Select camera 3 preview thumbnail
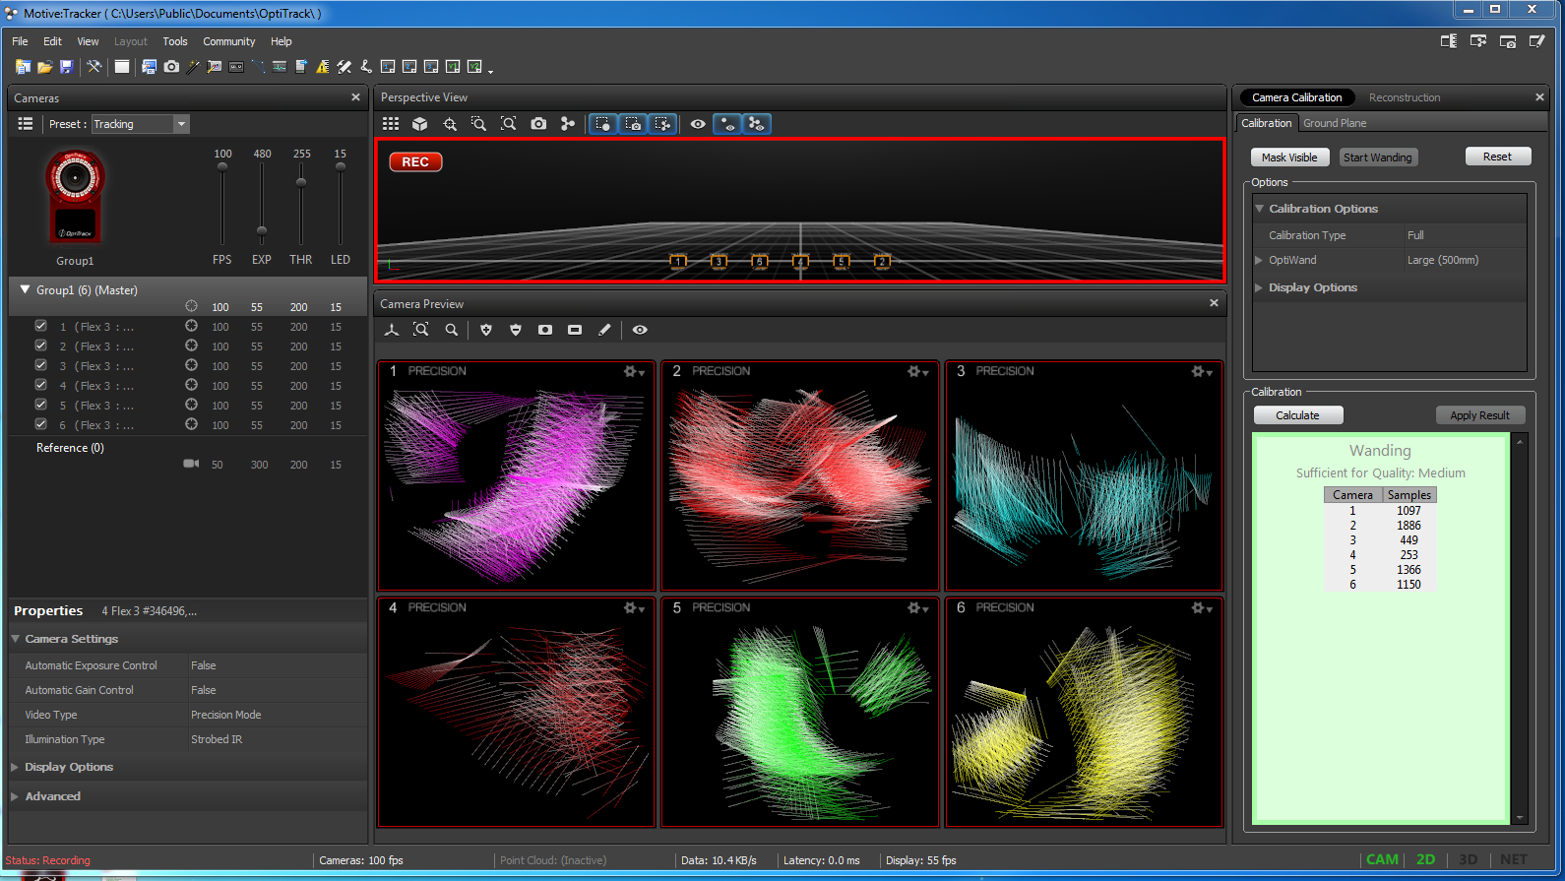Screen dimensions: 1565x881 tap(1084, 475)
